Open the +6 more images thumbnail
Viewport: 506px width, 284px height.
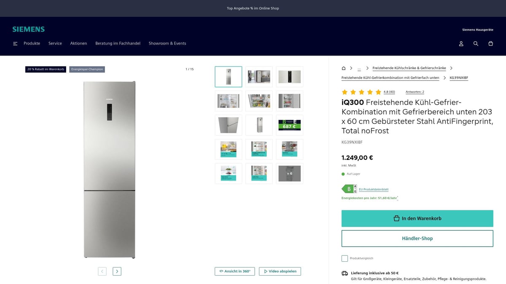289,173
